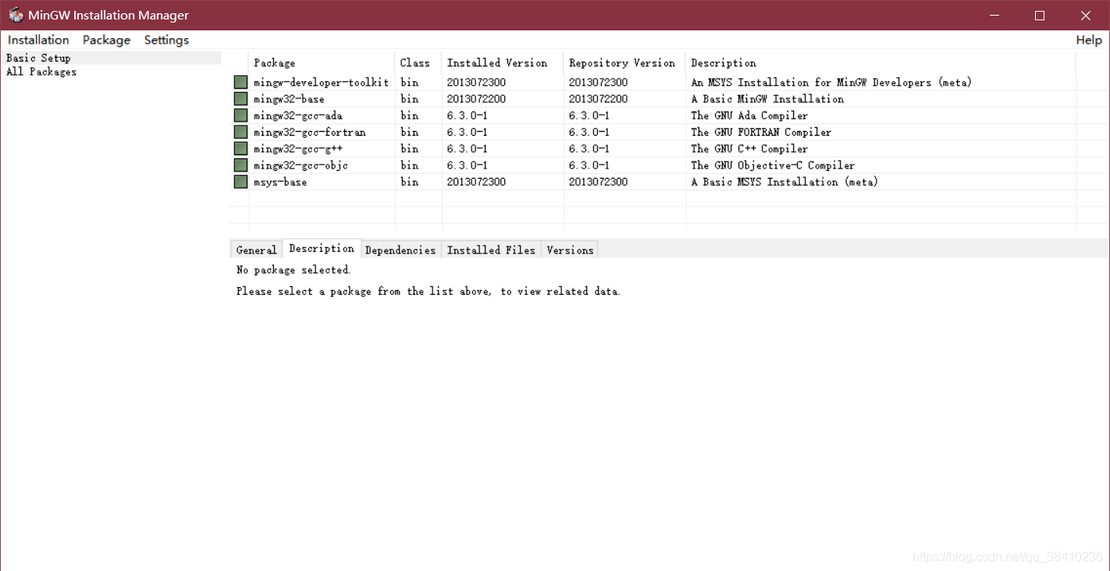1110x571 pixels.
Task: Click 'An MSYS Installation for MinGW Developers' description
Action: coord(831,82)
